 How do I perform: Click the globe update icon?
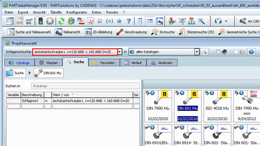tap(71, 21)
